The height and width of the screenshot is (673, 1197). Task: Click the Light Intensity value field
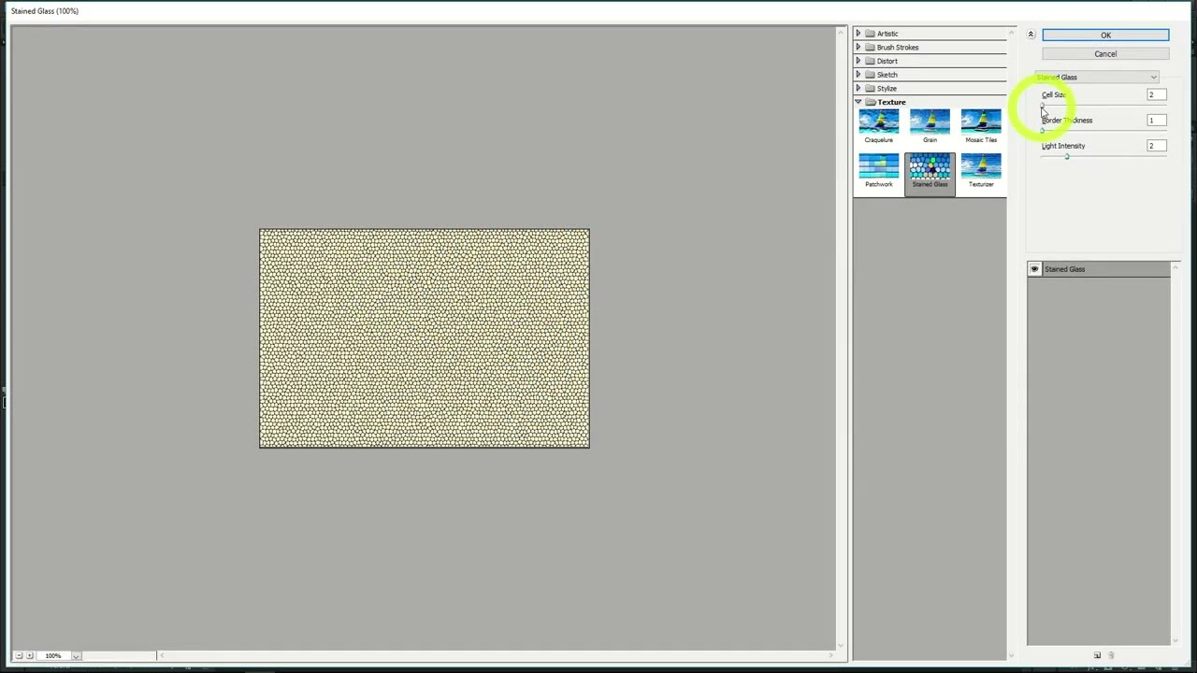(1157, 146)
